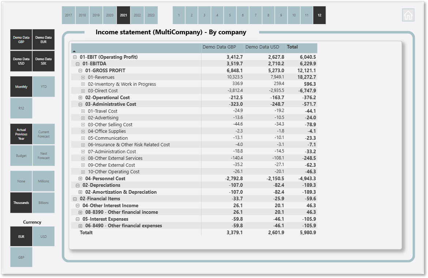The height and width of the screenshot is (278, 428).
Task: Expand the 01-Travel Cost row
Action: pos(83,111)
